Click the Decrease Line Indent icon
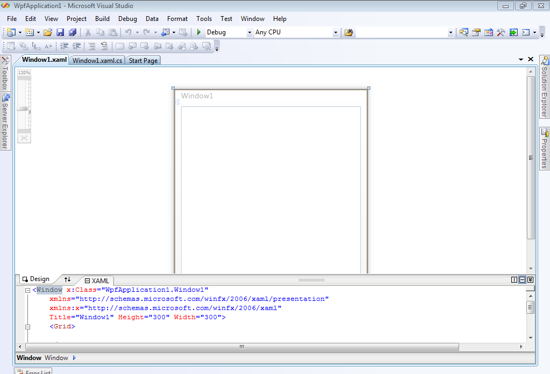The height and width of the screenshot is (374, 550). pos(64,46)
